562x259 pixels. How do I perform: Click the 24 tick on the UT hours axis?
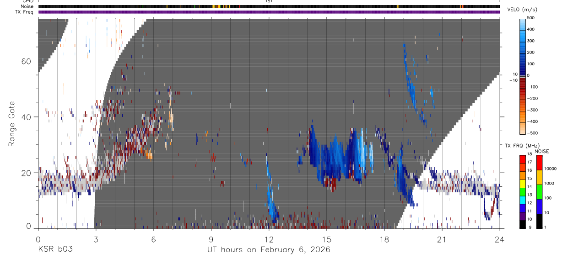(499, 239)
